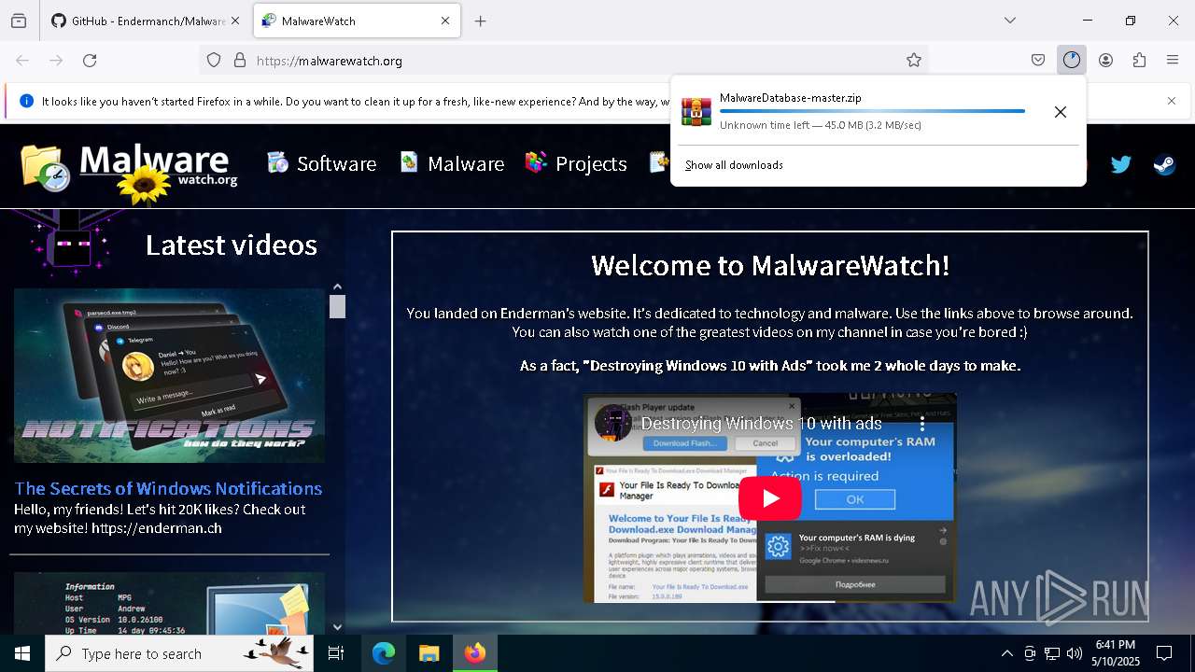This screenshot has width=1195, height=672.
Task: Click the Notifications video thumbnail
Action: pyautogui.click(x=169, y=375)
